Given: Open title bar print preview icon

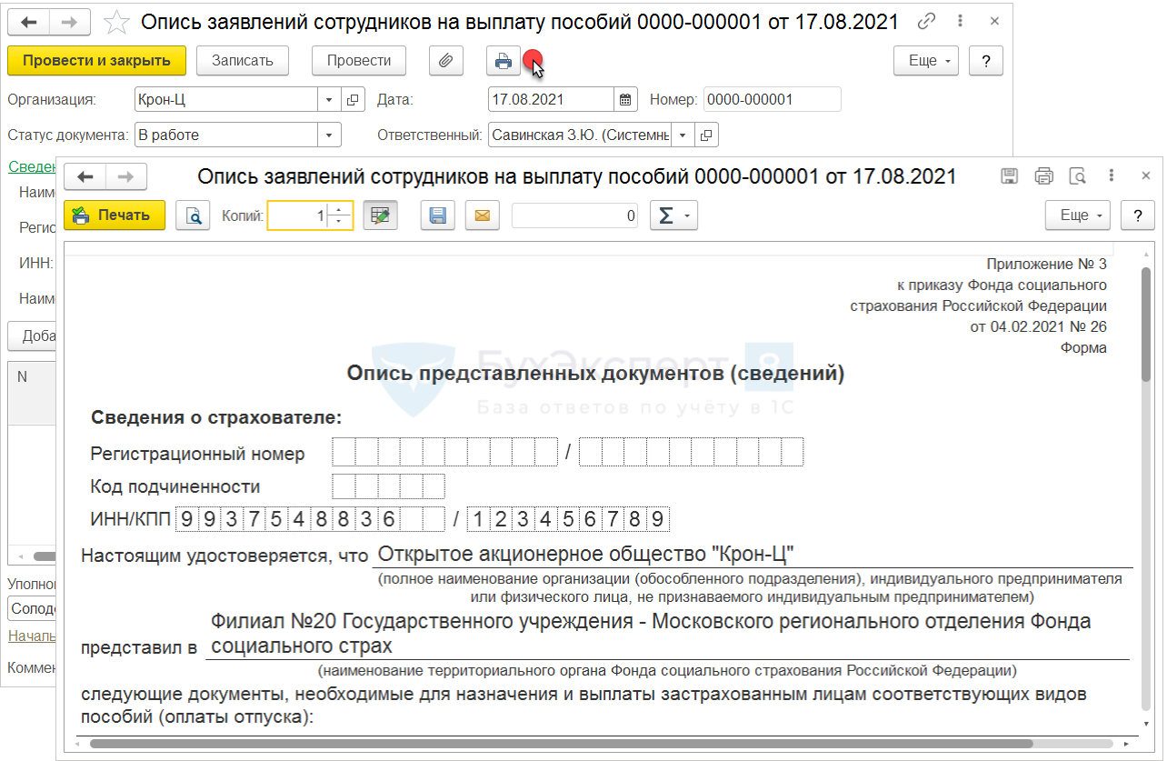Looking at the screenshot, I should (x=1078, y=176).
